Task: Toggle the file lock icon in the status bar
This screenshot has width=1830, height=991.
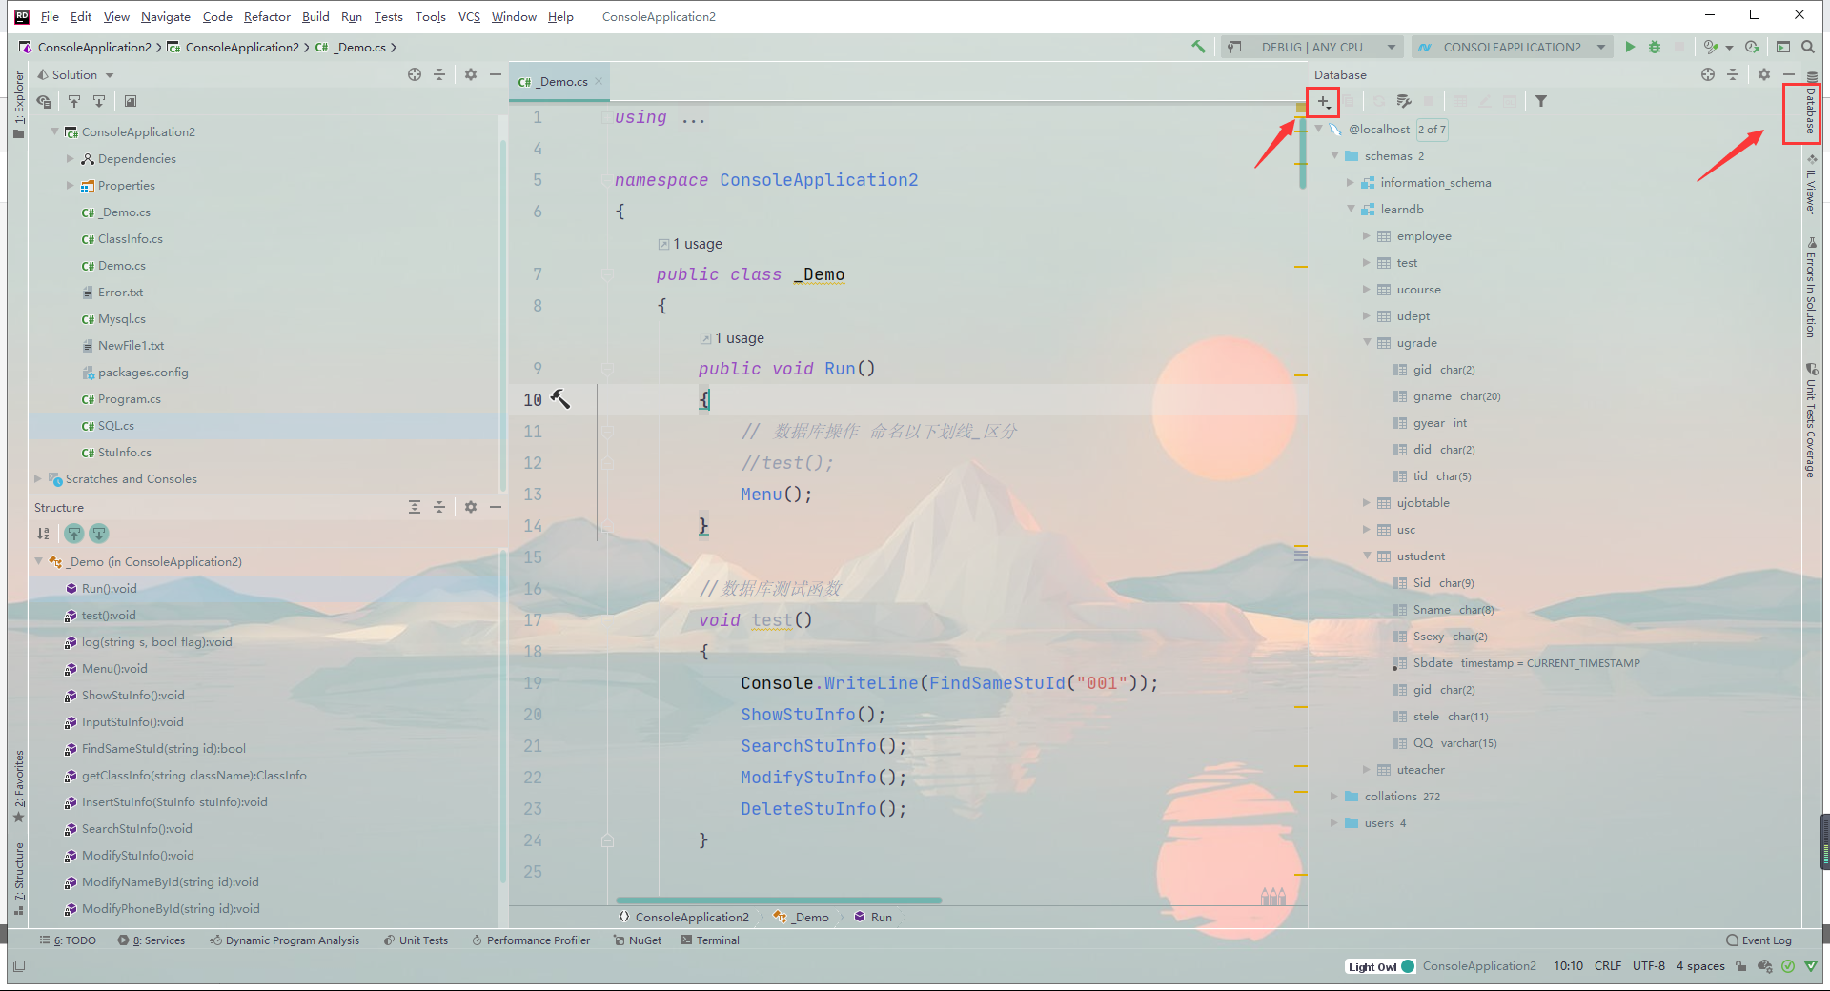Action: tap(1740, 965)
